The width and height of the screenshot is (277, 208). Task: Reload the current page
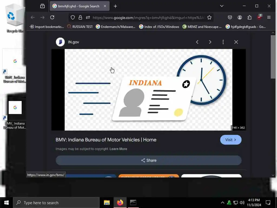[x=52, y=17]
